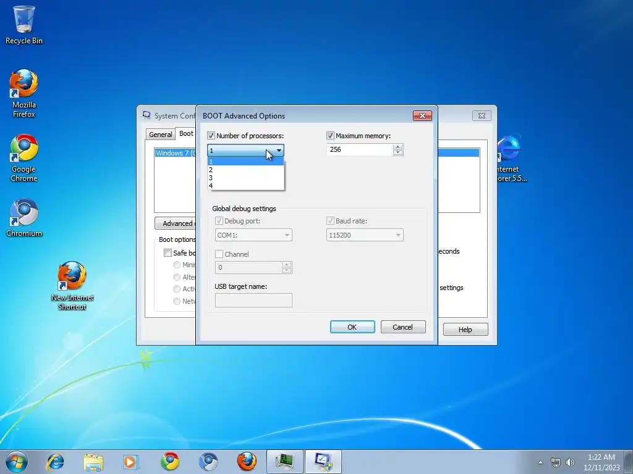
Task: Switch to the Boot tab
Action: (186, 133)
